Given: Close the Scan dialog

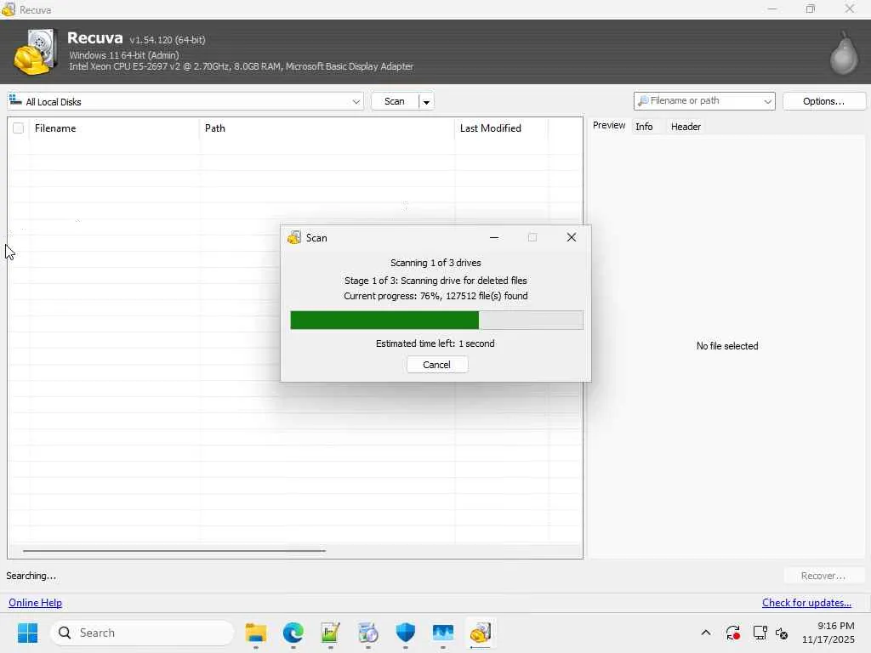Looking at the screenshot, I should (x=571, y=238).
